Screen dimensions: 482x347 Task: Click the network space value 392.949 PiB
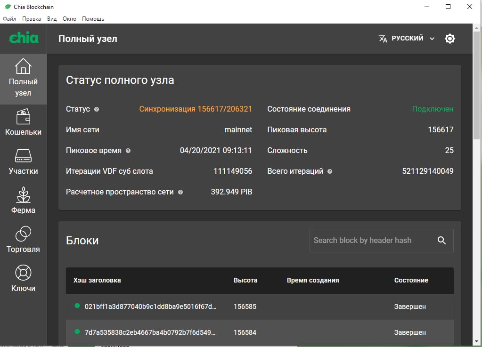tap(231, 192)
